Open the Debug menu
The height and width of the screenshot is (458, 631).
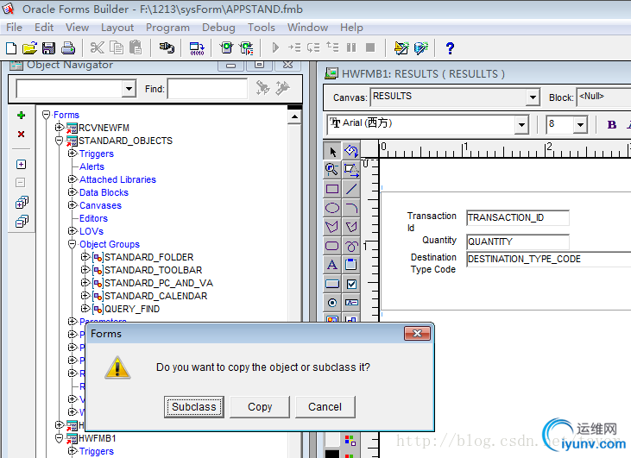(218, 28)
